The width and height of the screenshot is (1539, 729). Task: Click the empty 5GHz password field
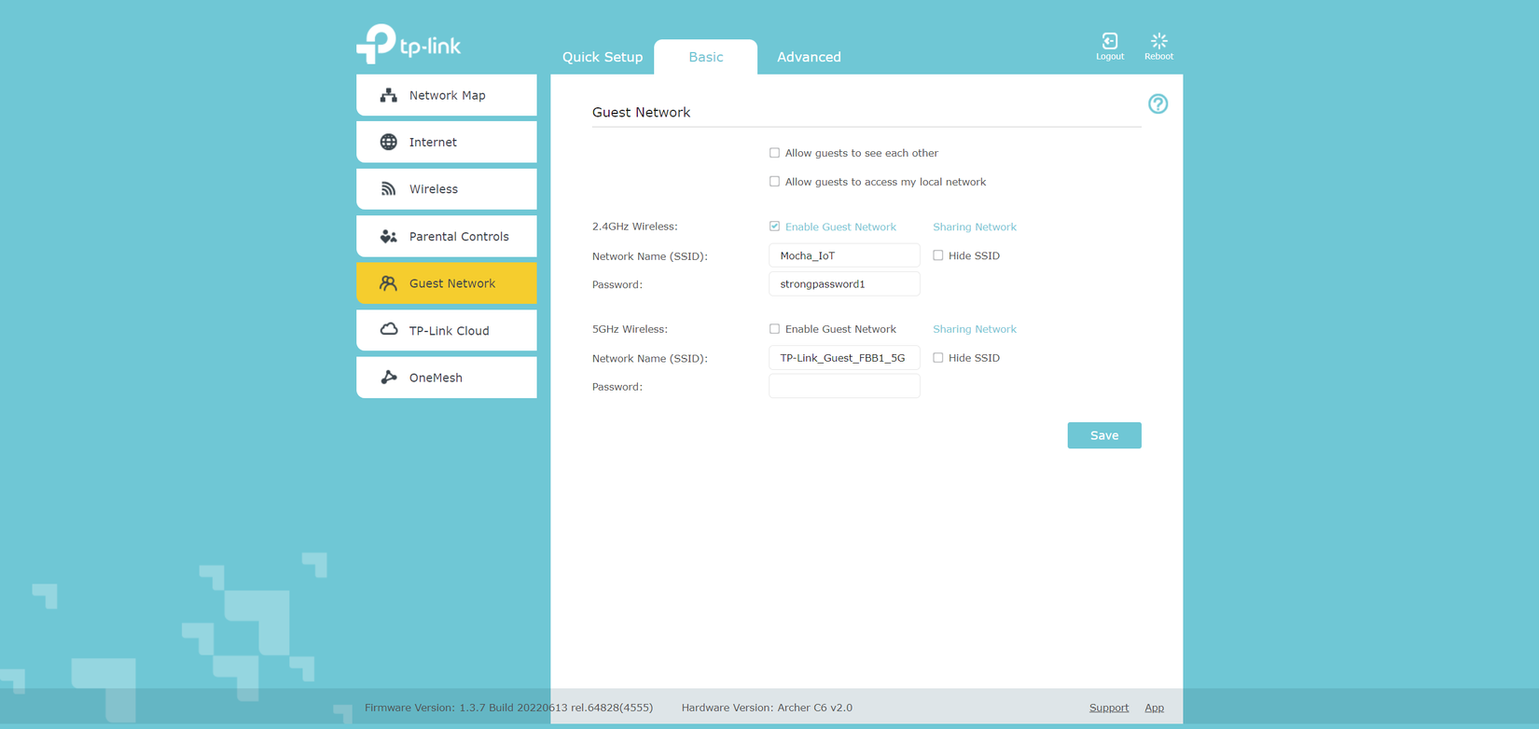[844, 387]
